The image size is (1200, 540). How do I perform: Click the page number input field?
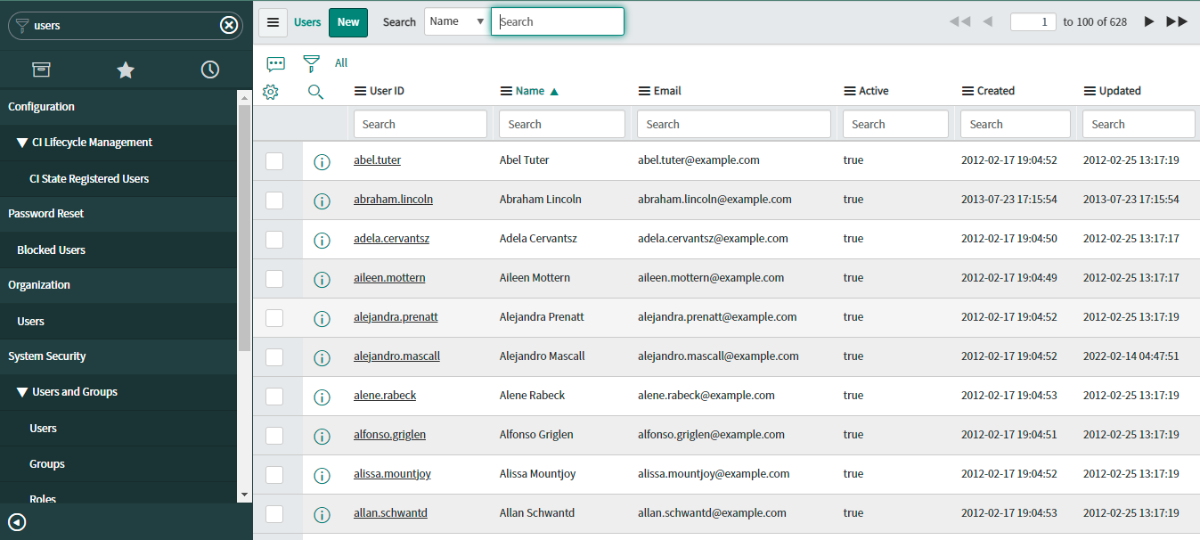pos(1033,21)
